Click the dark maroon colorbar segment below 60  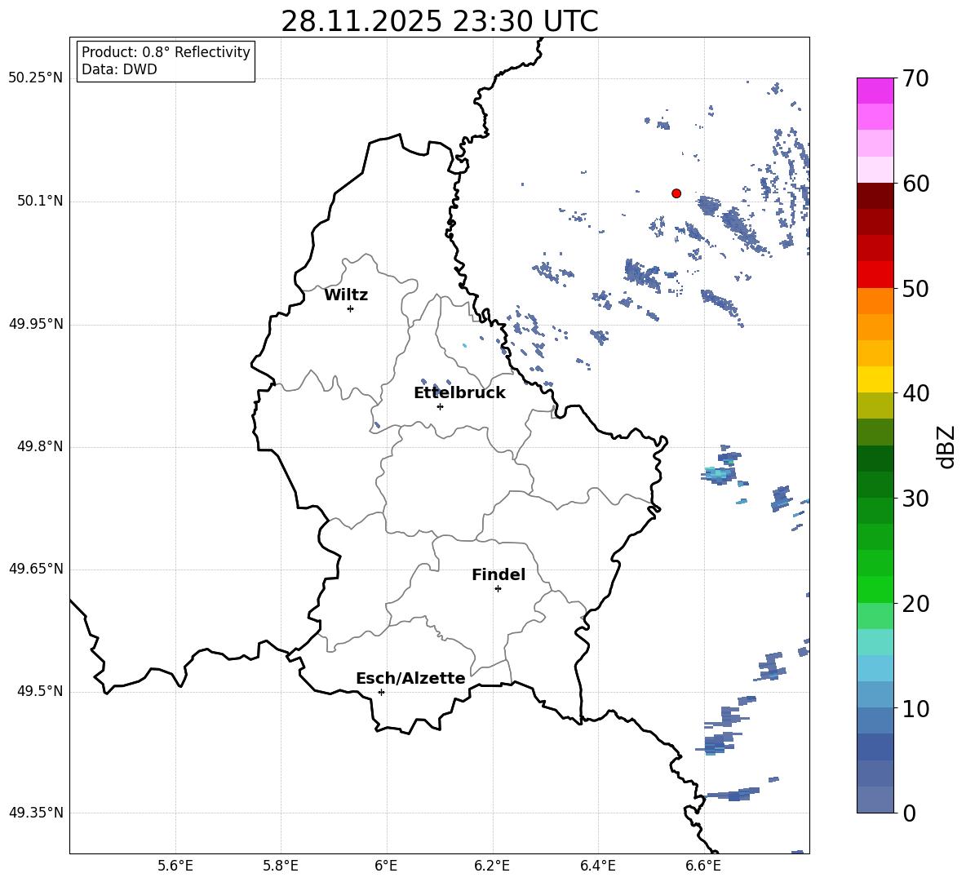[x=875, y=196]
